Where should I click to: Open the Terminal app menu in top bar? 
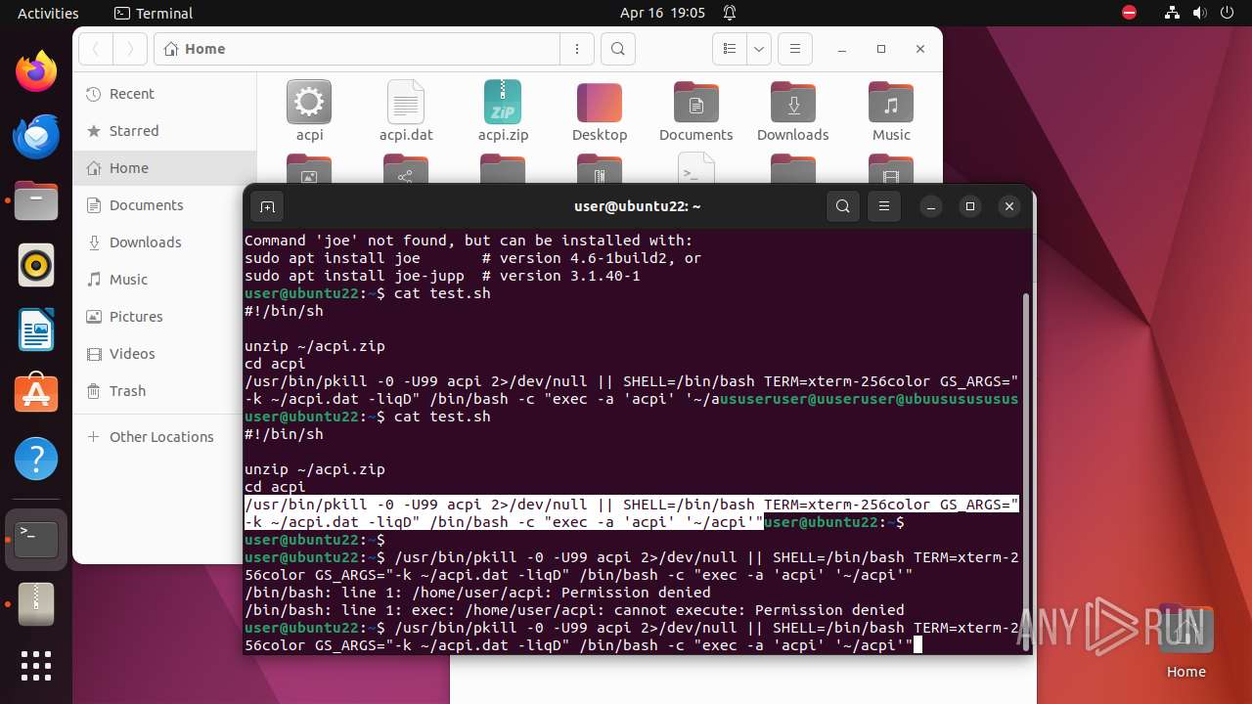tap(154, 14)
